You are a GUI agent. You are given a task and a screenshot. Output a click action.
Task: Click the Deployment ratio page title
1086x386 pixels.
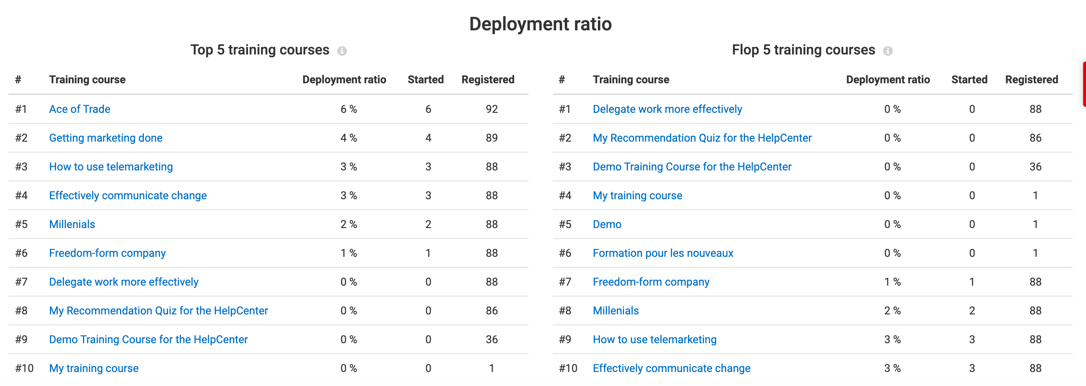coord(541,24)
